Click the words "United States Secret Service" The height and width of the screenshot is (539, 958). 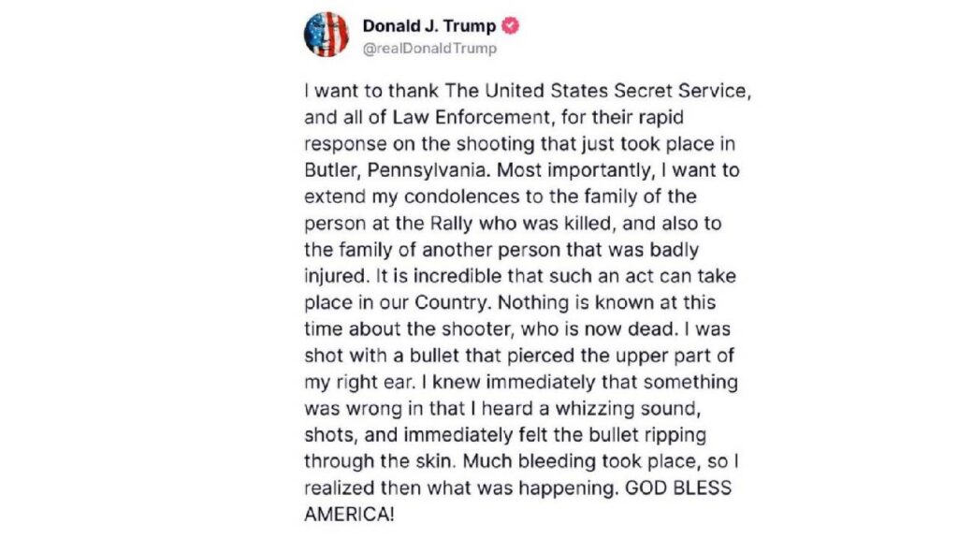617,93
